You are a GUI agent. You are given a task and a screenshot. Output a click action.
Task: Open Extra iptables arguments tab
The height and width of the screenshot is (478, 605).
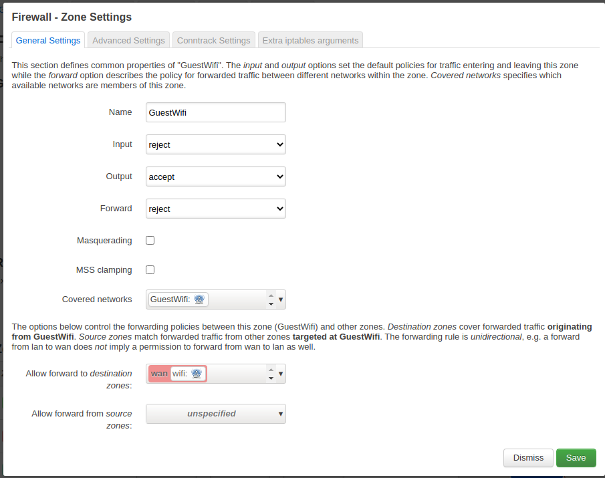[x=310, y=40]
